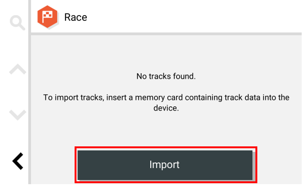Click the word 'Import' on the dark button

point(164,165)
